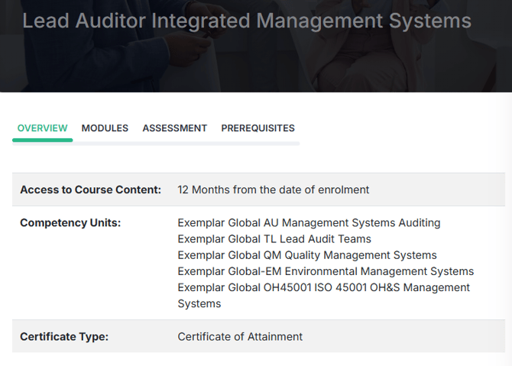
Task: Open the Modules tab
Action: pos(105,128)
